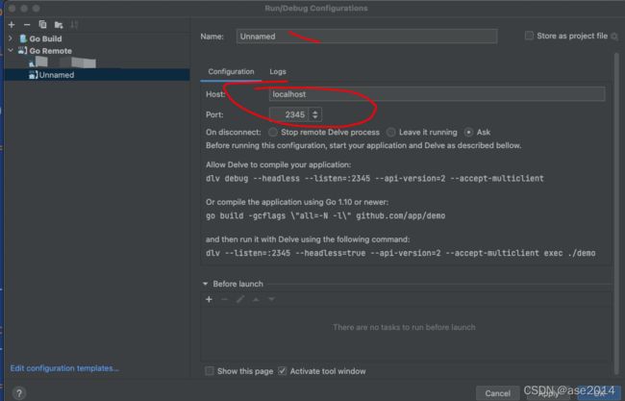Select Leave it running option

point(391,132)
